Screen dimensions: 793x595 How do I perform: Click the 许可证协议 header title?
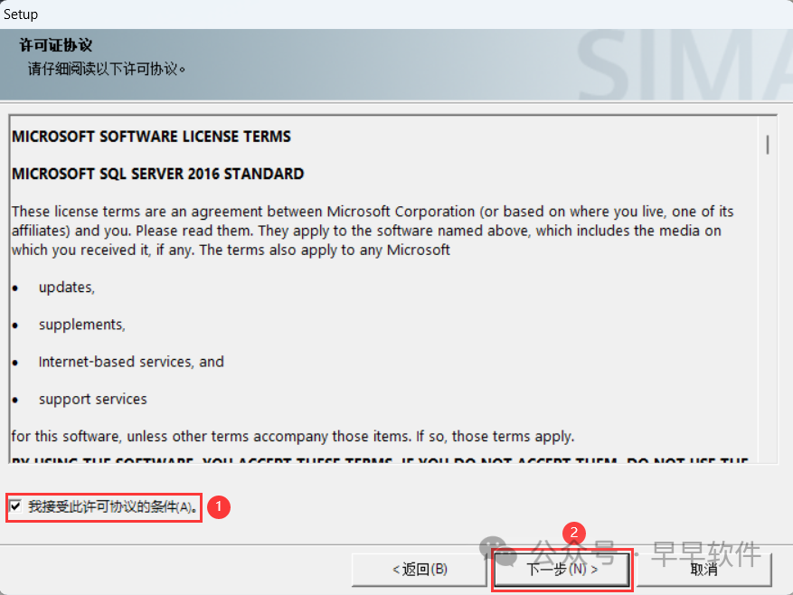[x=55, y=45]
